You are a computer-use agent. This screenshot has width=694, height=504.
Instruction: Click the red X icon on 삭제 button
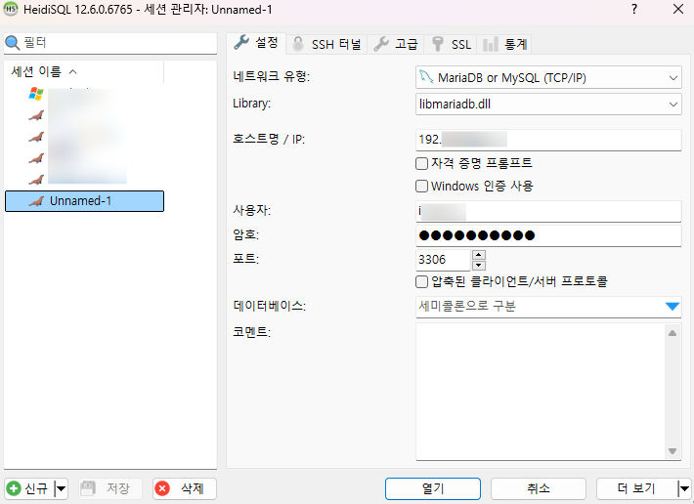162,488
